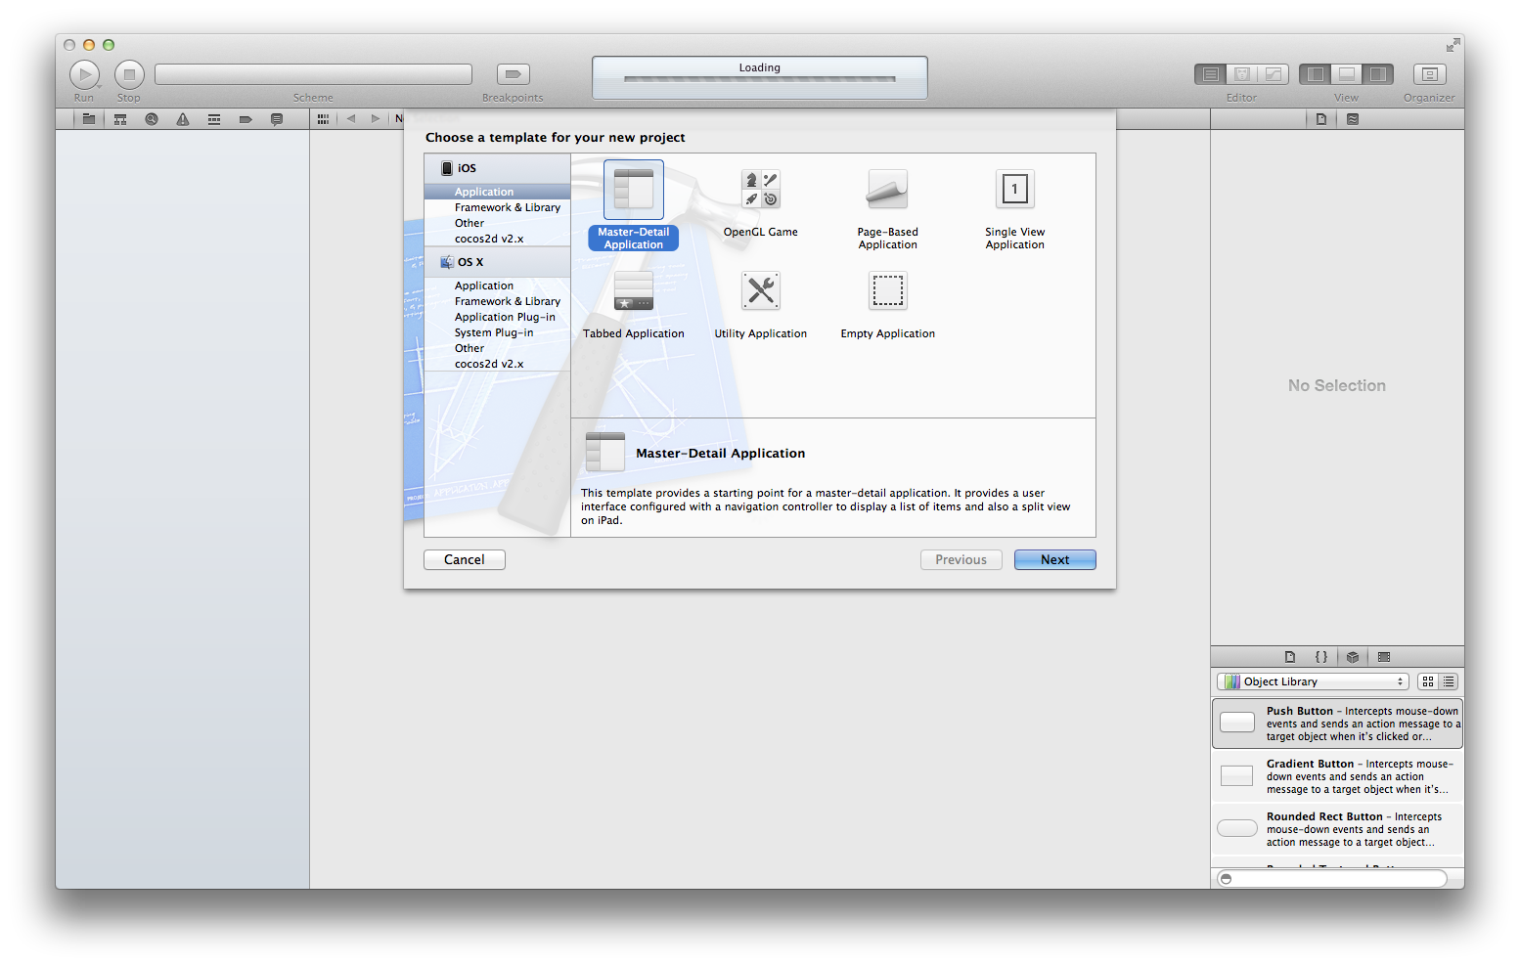Open the related files grid menu
Viewport: 1520px width, 966px height.
tap(323, 119)
